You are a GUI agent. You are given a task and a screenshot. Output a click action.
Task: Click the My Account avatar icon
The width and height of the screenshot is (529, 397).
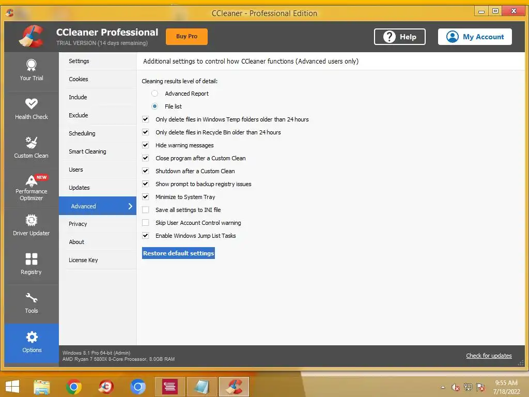(452, 37)
